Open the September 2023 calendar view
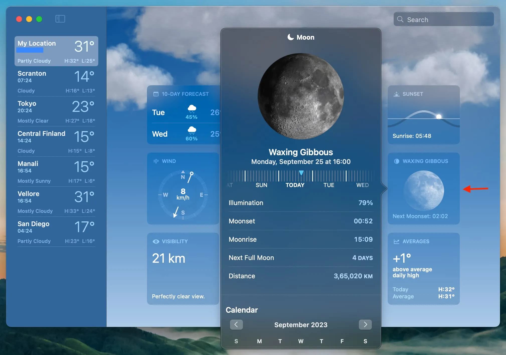 tap(301, 325)
